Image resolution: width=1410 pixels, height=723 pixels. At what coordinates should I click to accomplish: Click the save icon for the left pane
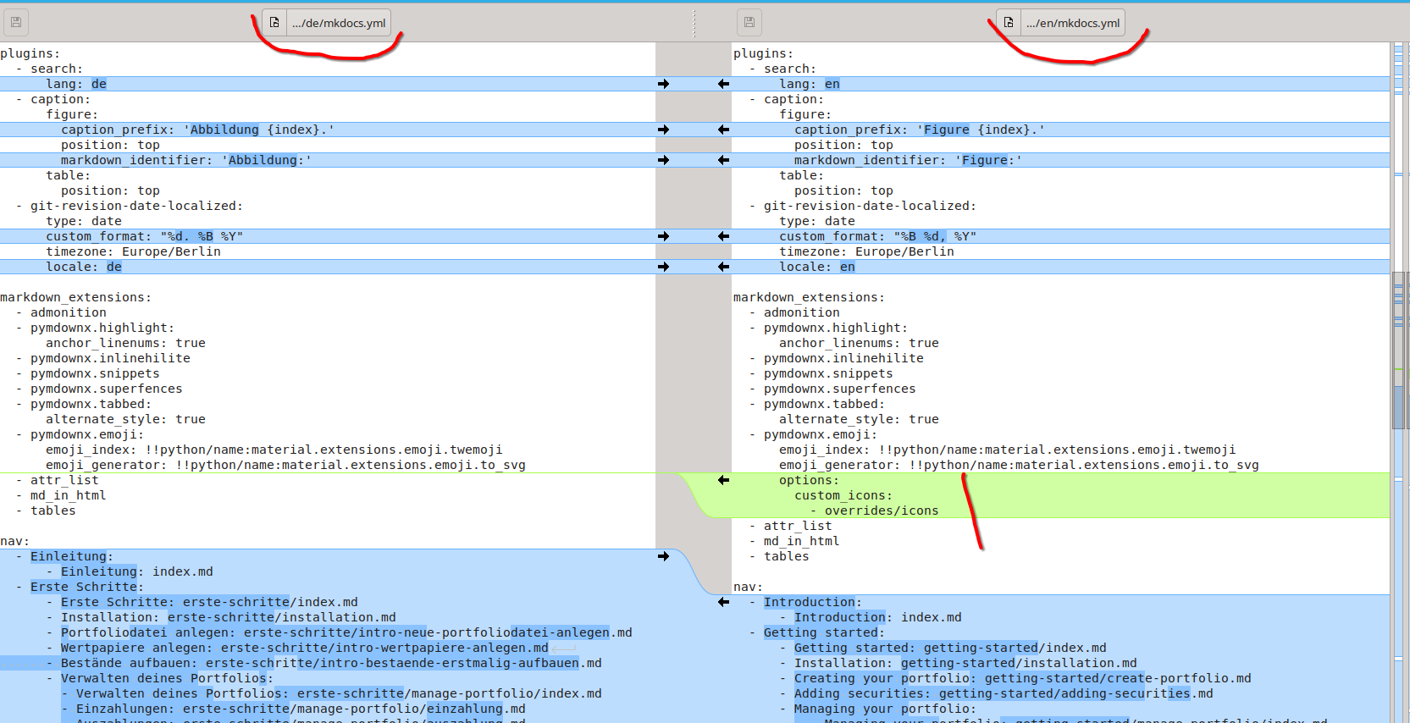(x=15, y=22)
